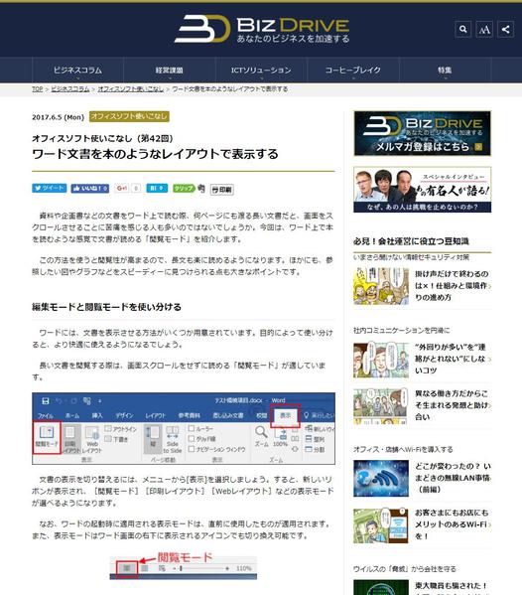
Task: Expand the ビジネスコラム navigation menu
Action: [x=77, y=71]
